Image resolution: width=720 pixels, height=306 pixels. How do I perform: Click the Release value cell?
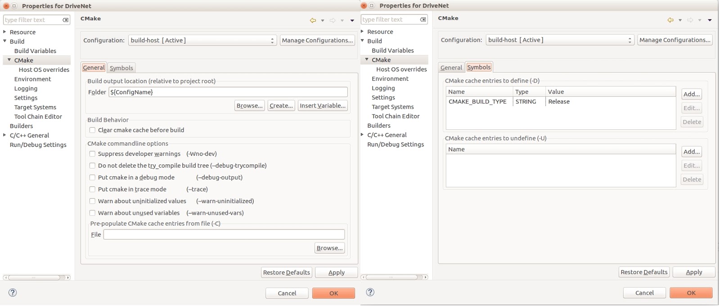coord(559,102)
